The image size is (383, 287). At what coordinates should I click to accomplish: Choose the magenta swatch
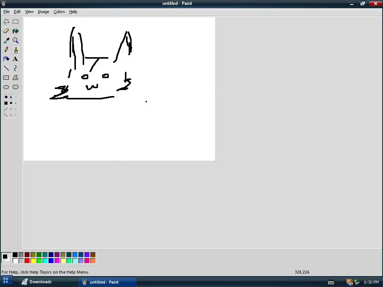pyautogui.click(x=57, y=260)
